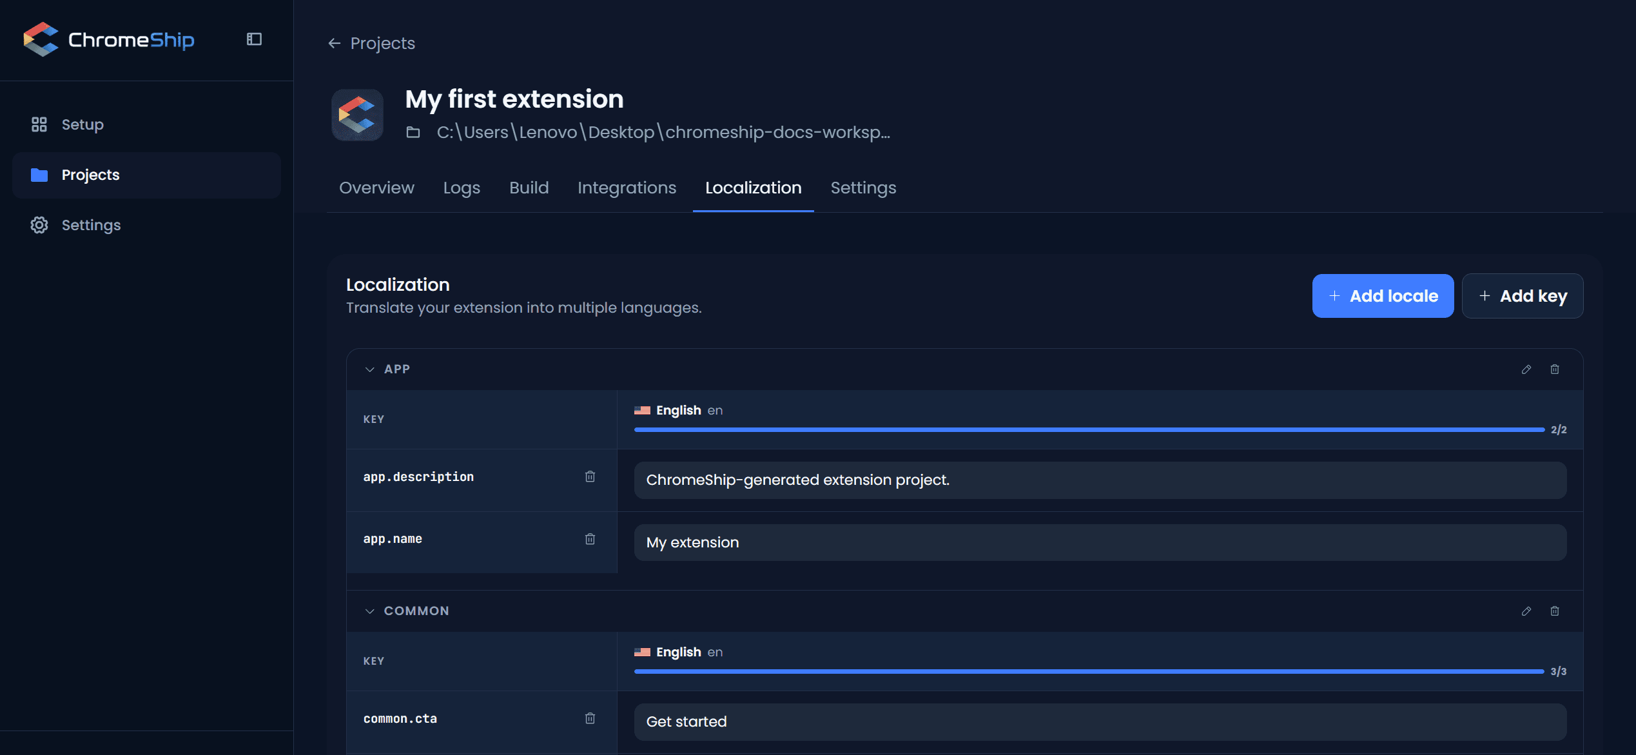Delete the app.description key
This screenshot has width=1636, height=755.
pyautogui.click(x=590, y=476)
